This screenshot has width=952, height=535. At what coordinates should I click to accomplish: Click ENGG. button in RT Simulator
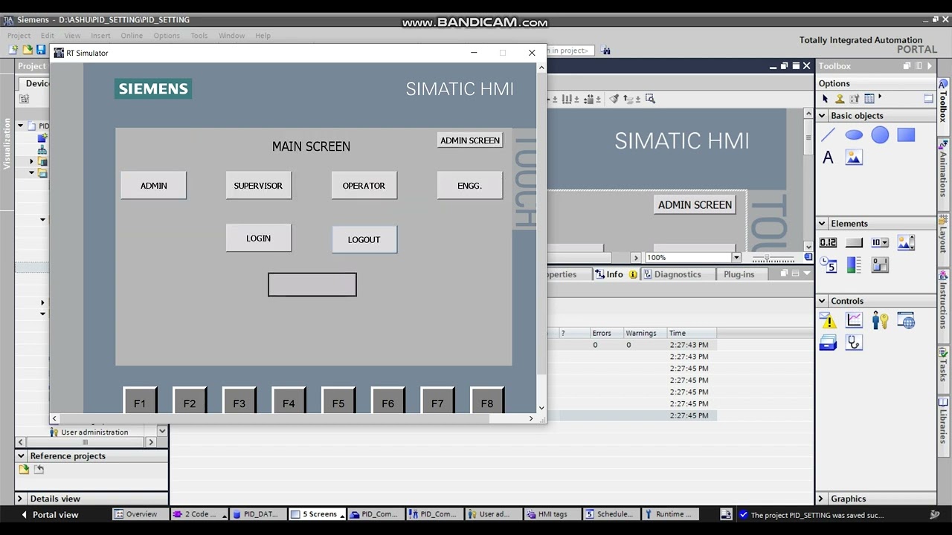click(x=469, y=185)
